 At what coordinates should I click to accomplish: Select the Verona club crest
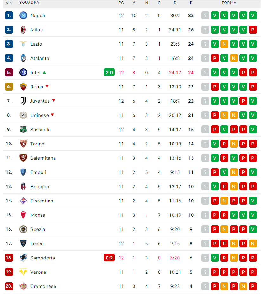point(23,272)
